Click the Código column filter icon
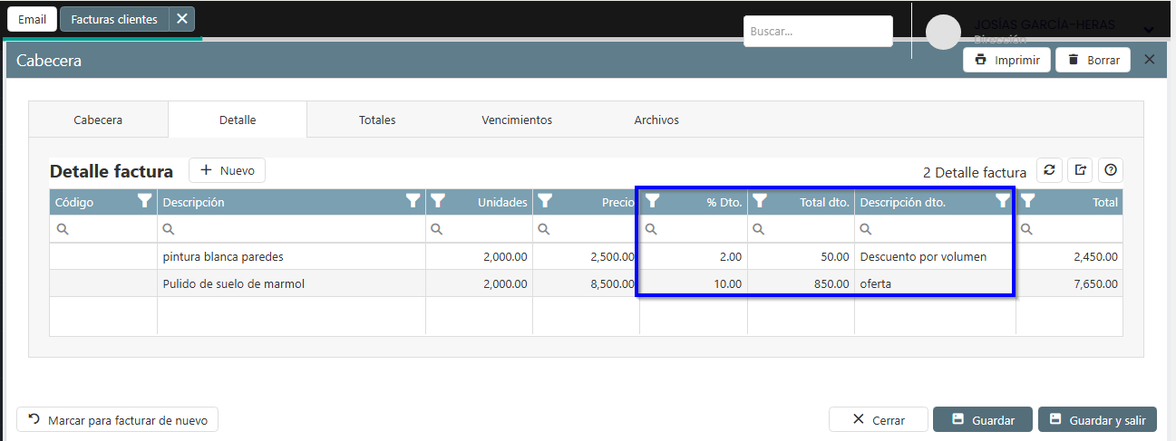The width and height of the screenshot is (1176, 441). pos(144,201)
